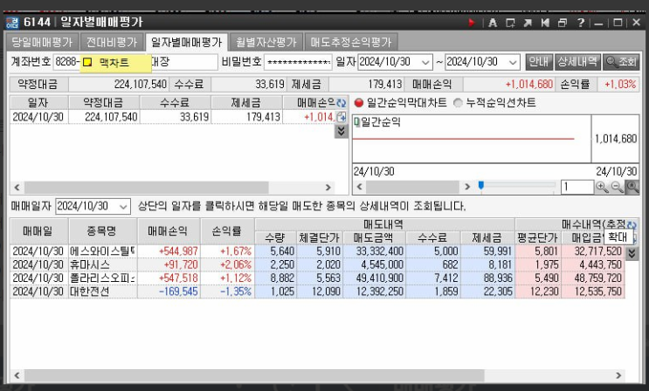The image size is (649, 391).
Task: Open the start date dropdown
Action: 425,62
